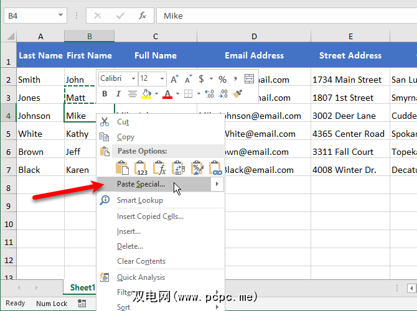The image size is (417, 311).
Task: Open the Sort submenu
Action: tap(161, 307)
